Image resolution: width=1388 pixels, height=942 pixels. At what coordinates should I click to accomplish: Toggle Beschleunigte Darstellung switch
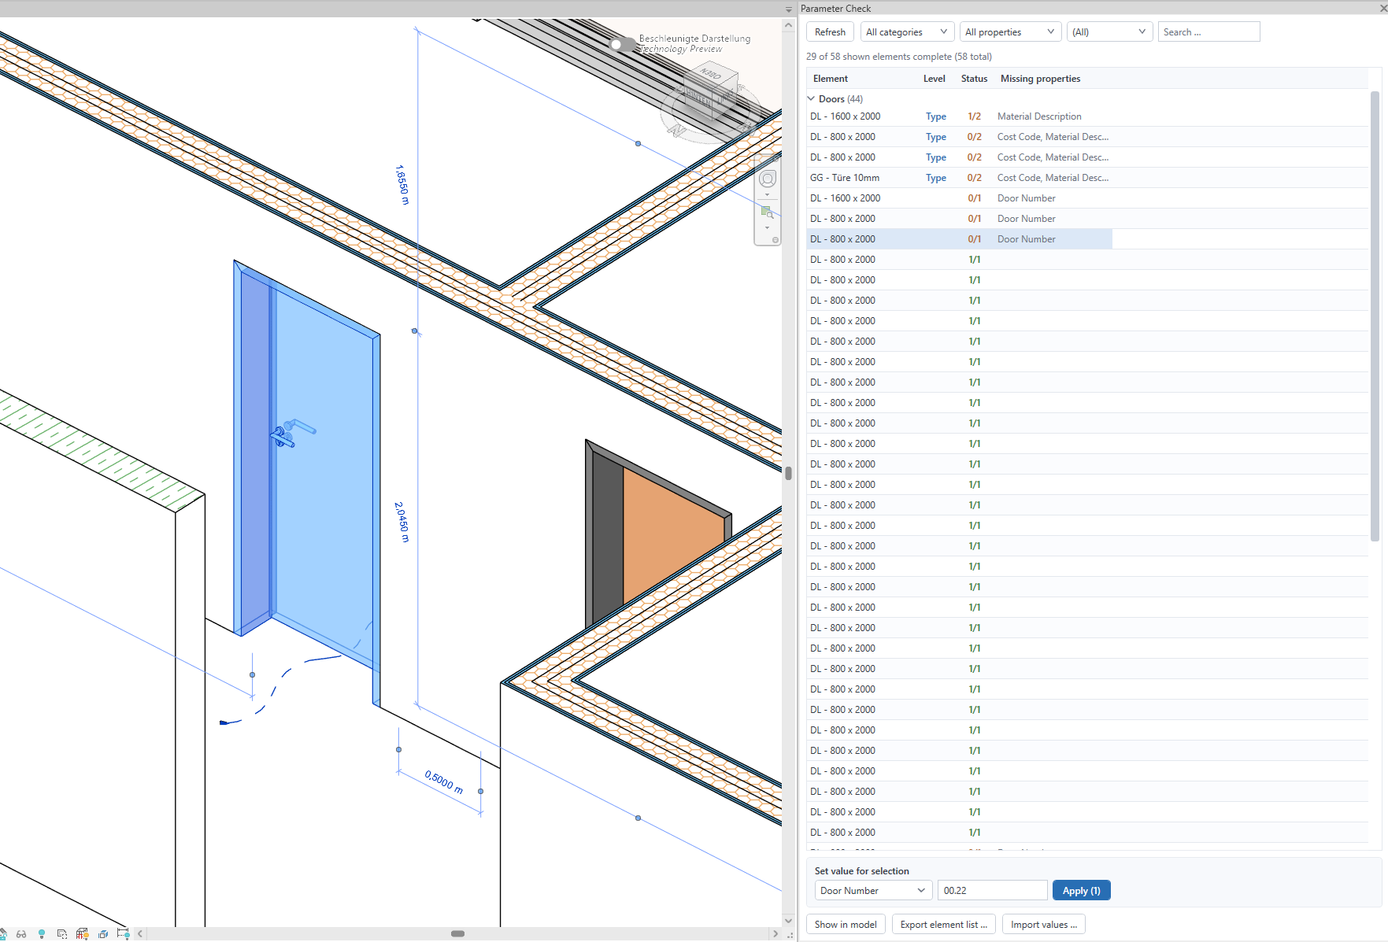pyautogui.click(x=623, y=44)
